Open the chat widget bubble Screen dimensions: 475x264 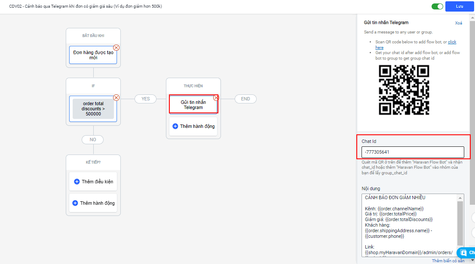tap(466, 253)
